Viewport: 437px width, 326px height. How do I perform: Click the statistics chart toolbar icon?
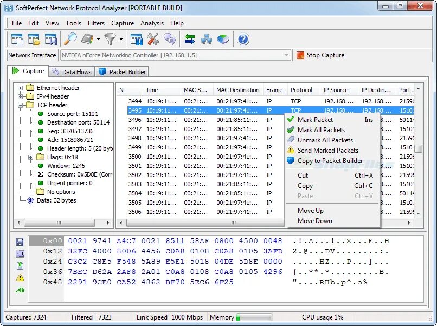pos(136,39)
